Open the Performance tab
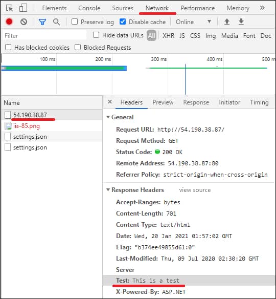The image size is (276, 299). click(198, 8)
